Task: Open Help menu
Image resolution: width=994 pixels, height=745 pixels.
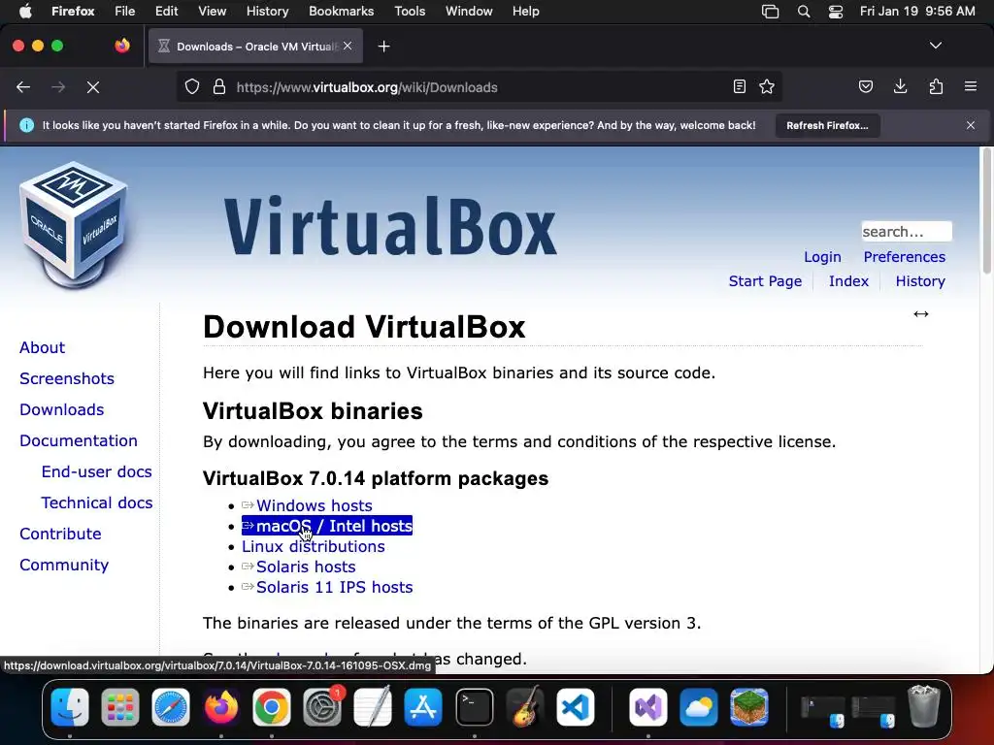Action: coord(525,11)
